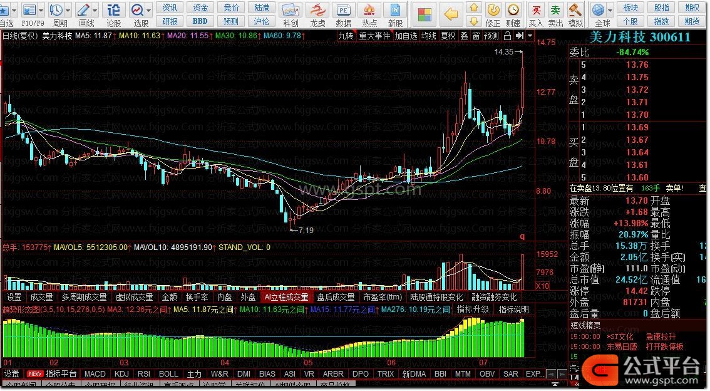
Task: Open the 选股 stock screener icon
Action: point(136,10)
